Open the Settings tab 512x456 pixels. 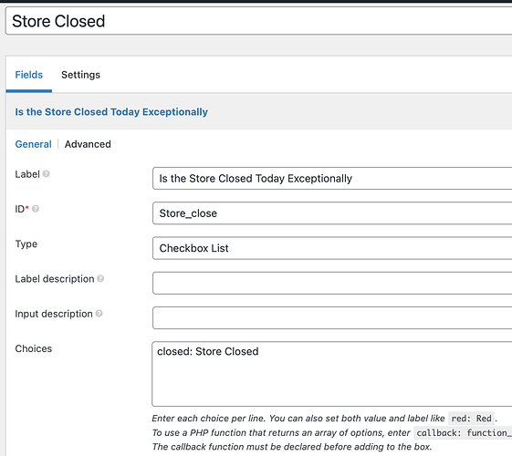point(80,75)
